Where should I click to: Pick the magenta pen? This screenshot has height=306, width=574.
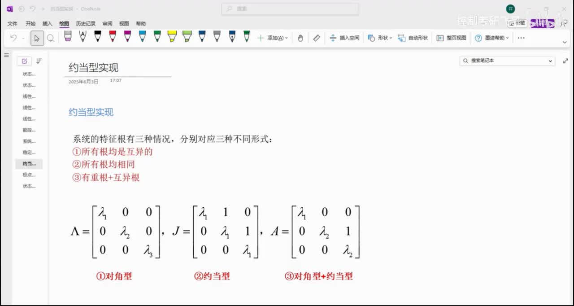(x=127, y=36)
